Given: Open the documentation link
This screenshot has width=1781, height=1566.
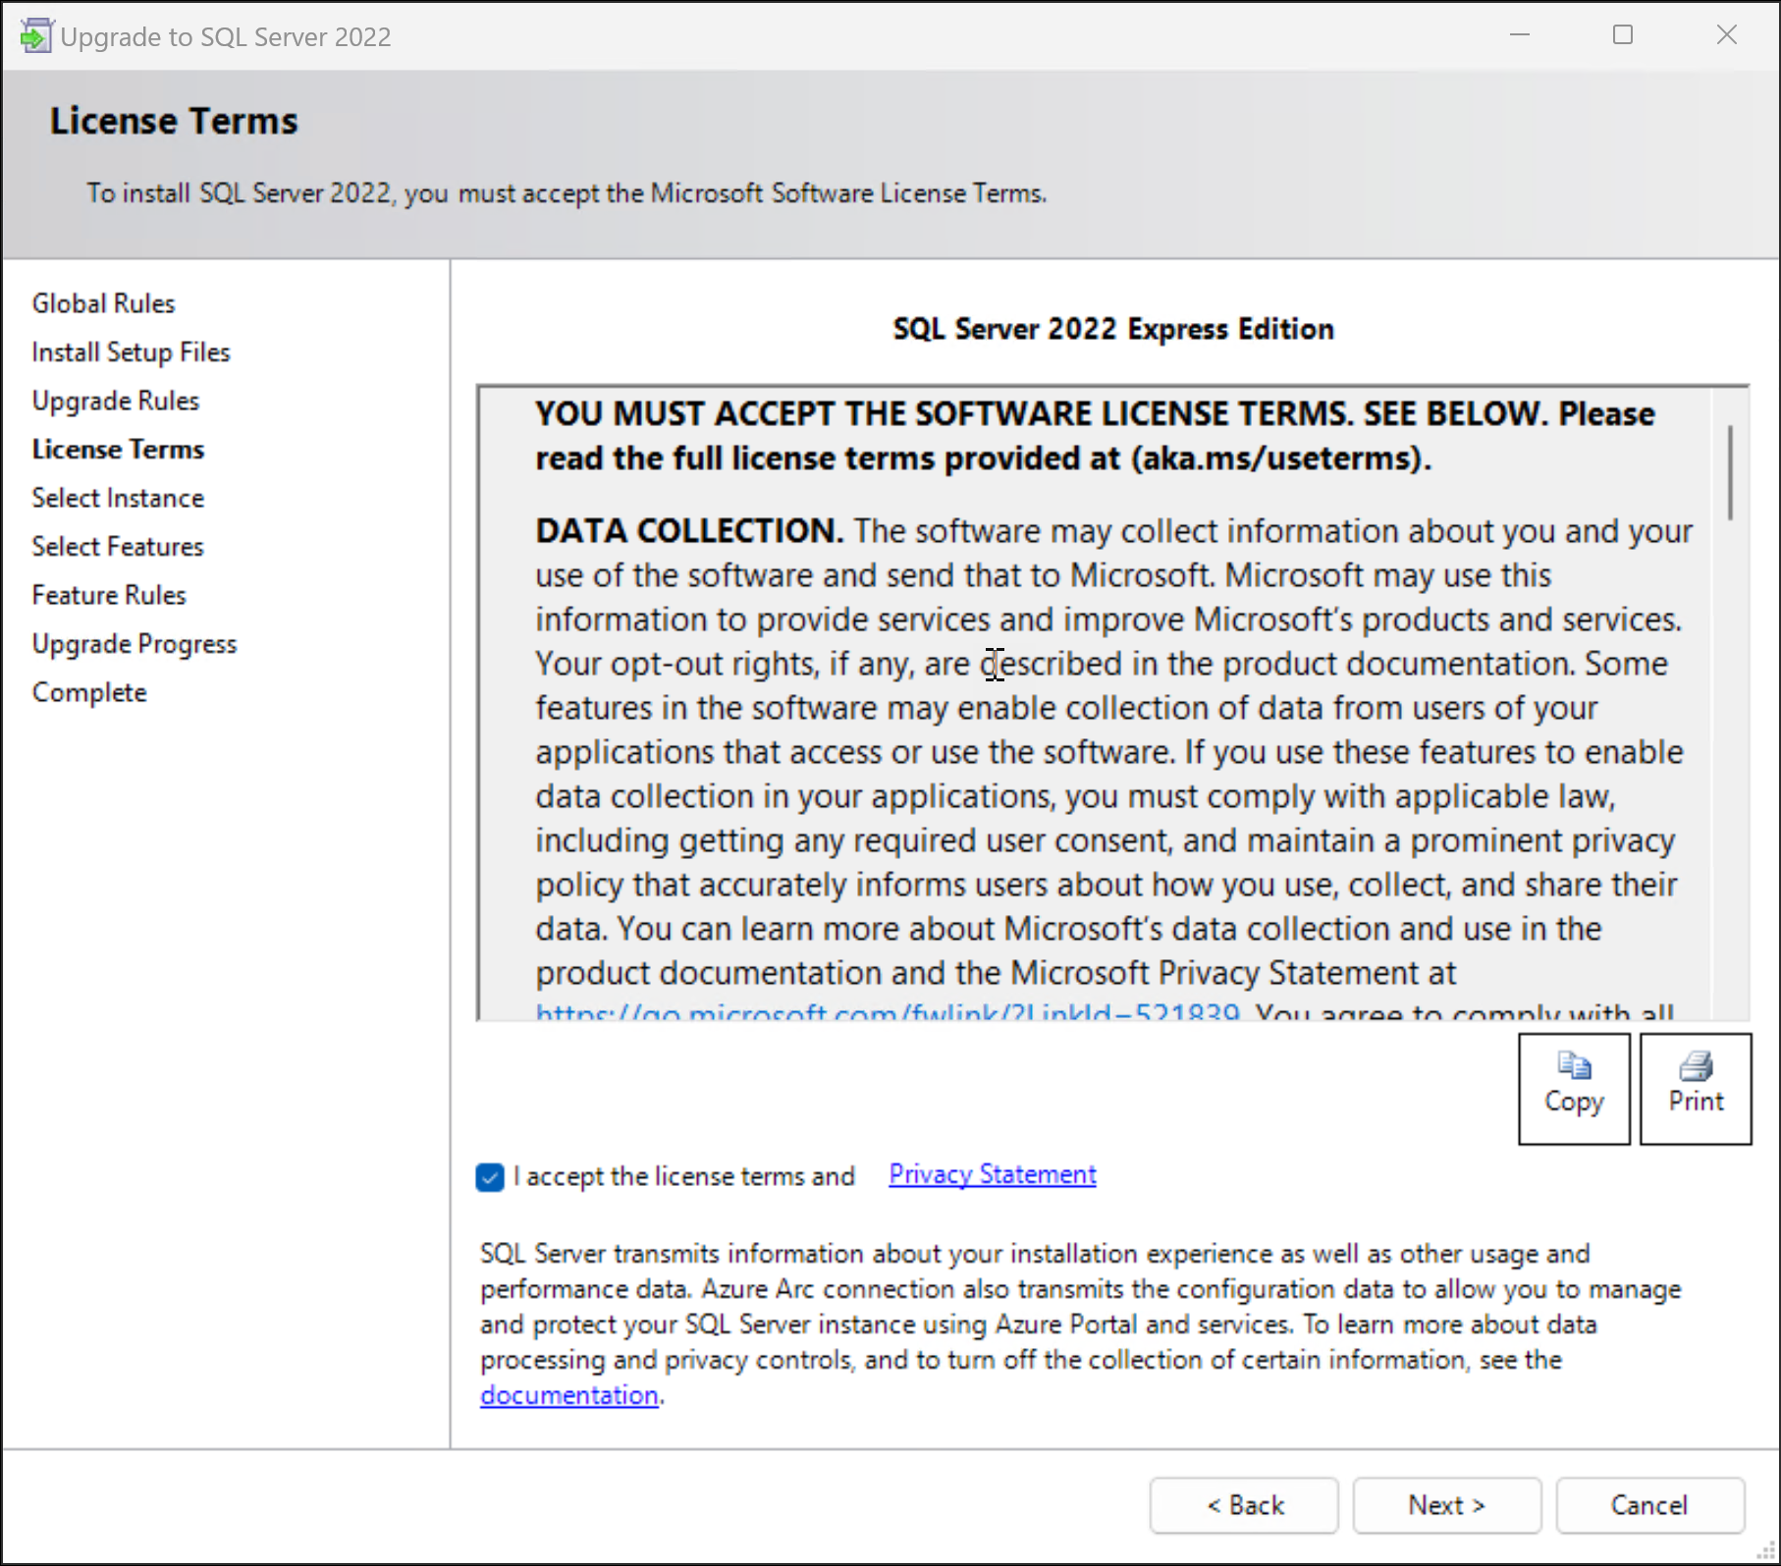Looking at the screenshot, I should point(568,1395).
